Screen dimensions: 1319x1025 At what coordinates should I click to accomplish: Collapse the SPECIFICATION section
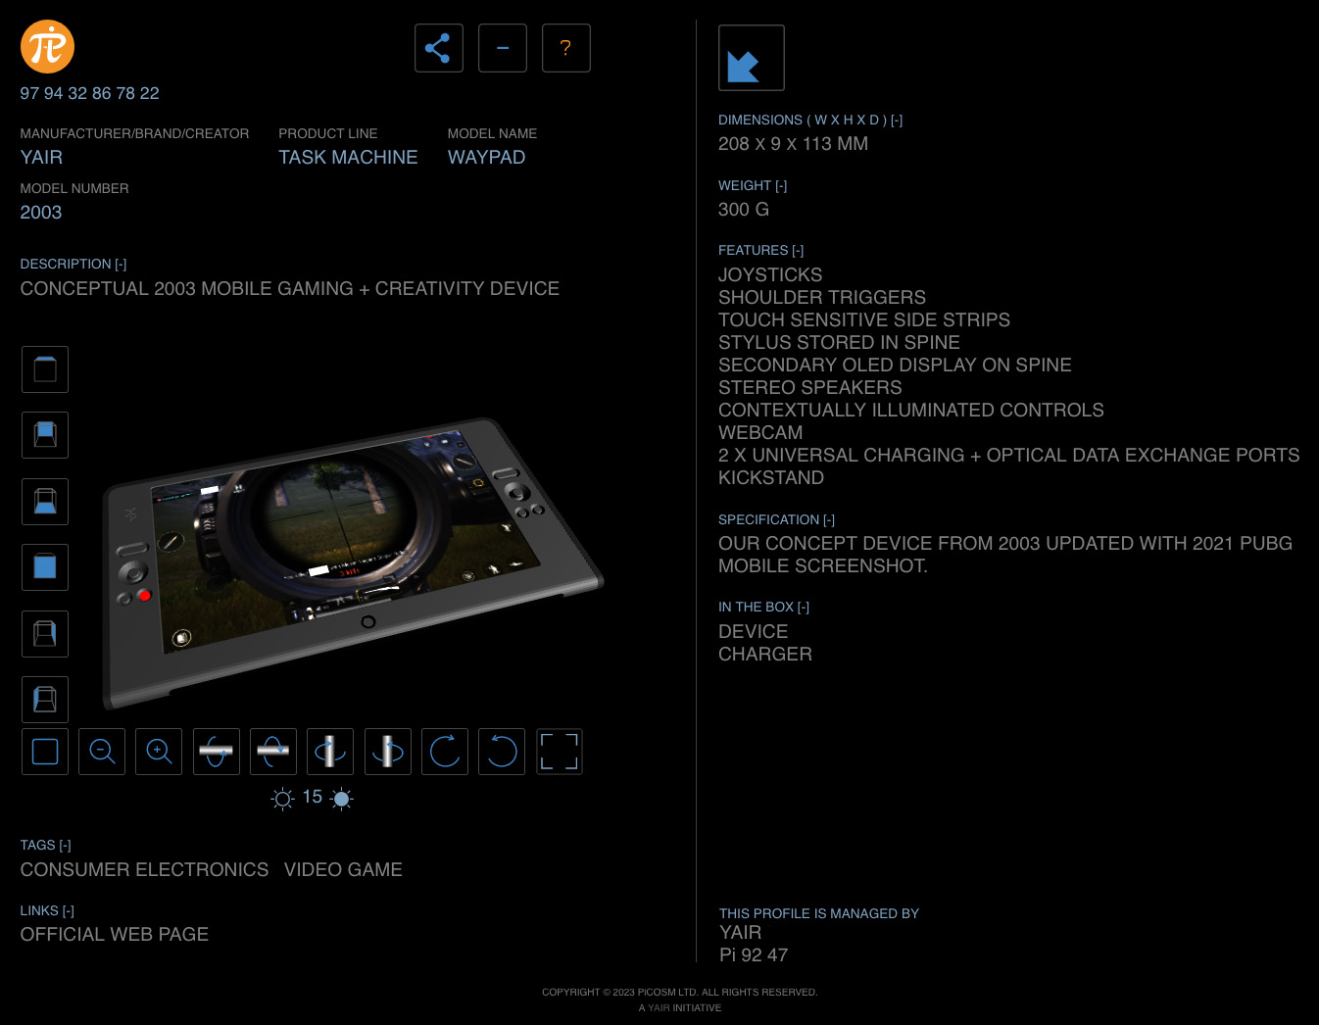(829, 520)
